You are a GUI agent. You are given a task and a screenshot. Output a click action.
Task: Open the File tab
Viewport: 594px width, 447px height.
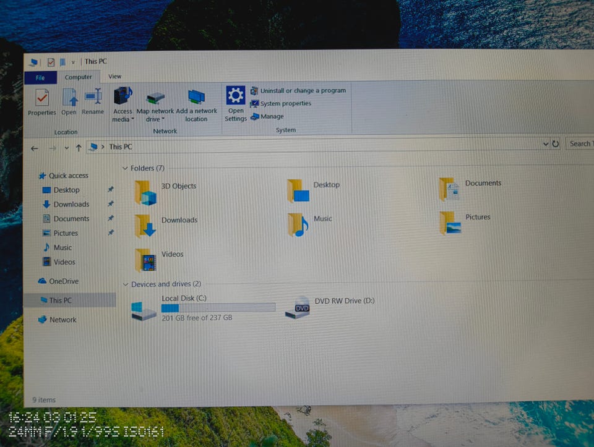[x=40, y=77]
